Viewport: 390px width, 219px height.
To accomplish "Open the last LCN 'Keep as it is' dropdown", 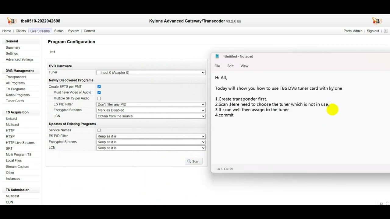I will (151, 148).
